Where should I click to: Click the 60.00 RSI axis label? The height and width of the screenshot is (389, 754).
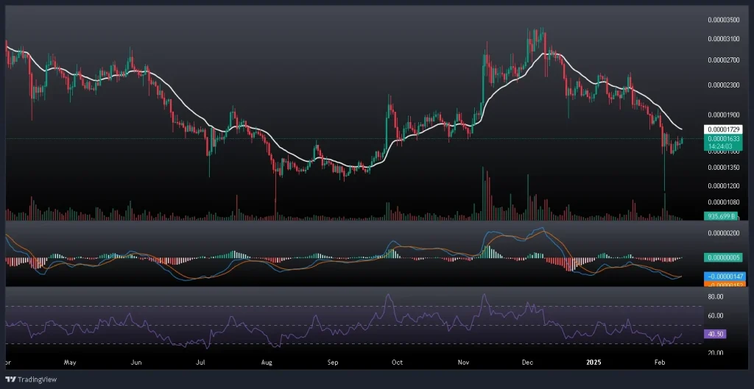pos(716,316)
